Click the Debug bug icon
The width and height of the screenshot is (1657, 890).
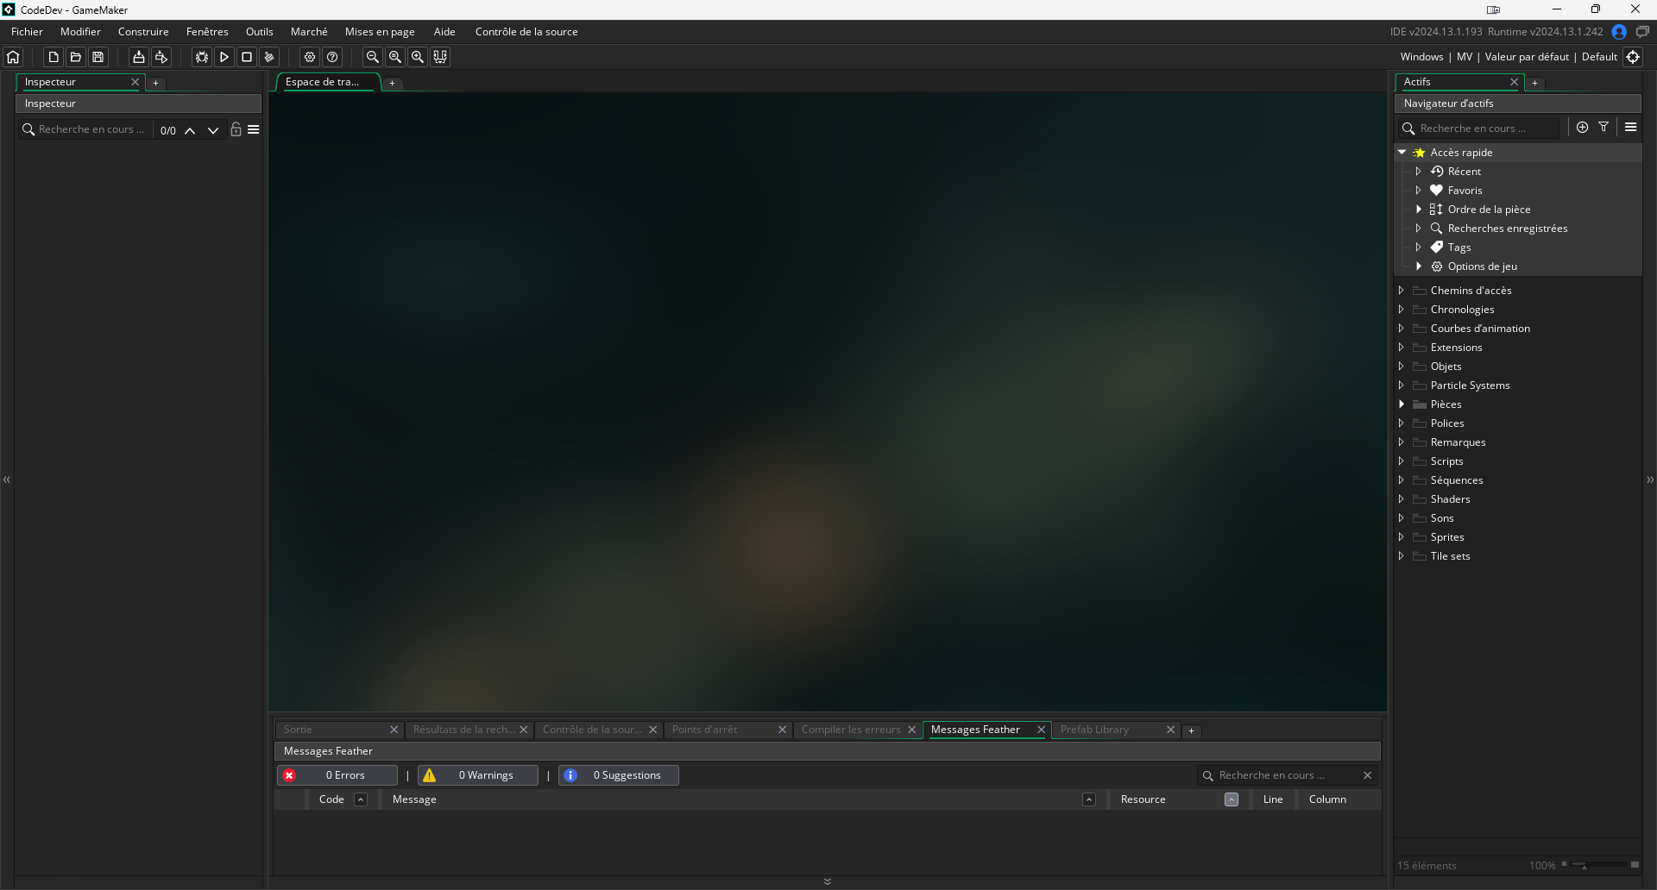[x=202, y=57]
